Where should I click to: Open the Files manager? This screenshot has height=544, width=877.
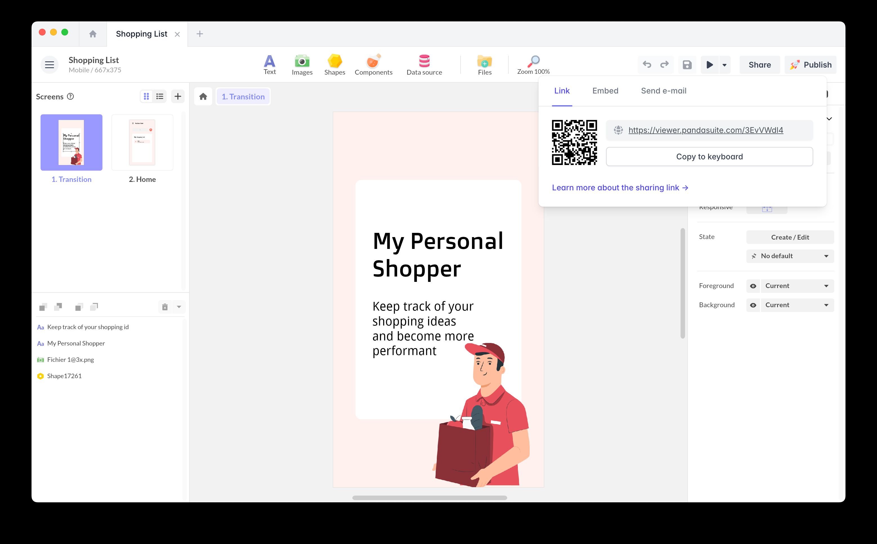[x=484, y=65]
